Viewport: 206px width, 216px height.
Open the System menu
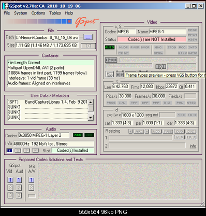coord(21,13)
